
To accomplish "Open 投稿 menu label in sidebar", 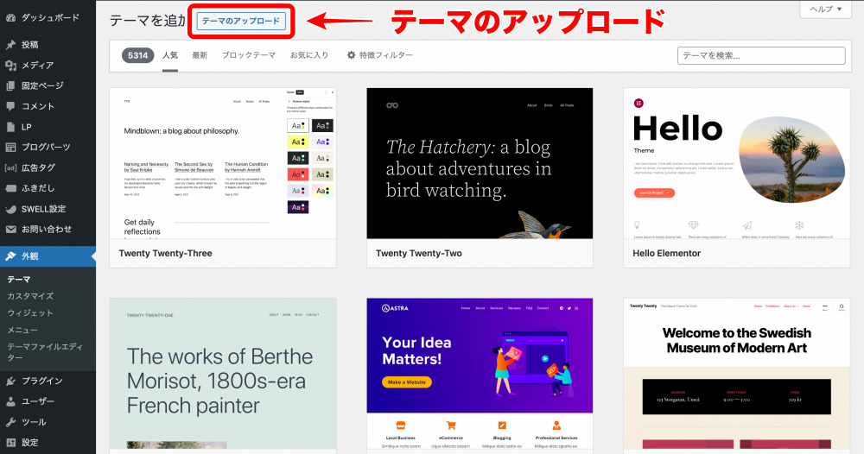I will click(29, 45).
